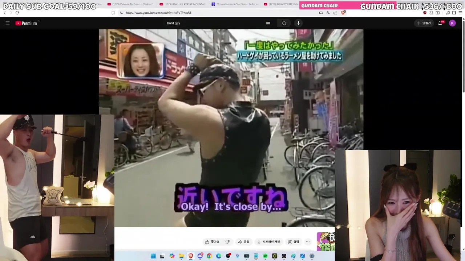Bookmark this page with the bookmark icon
This screenshot has height=261, width=465.
(113, 13)
